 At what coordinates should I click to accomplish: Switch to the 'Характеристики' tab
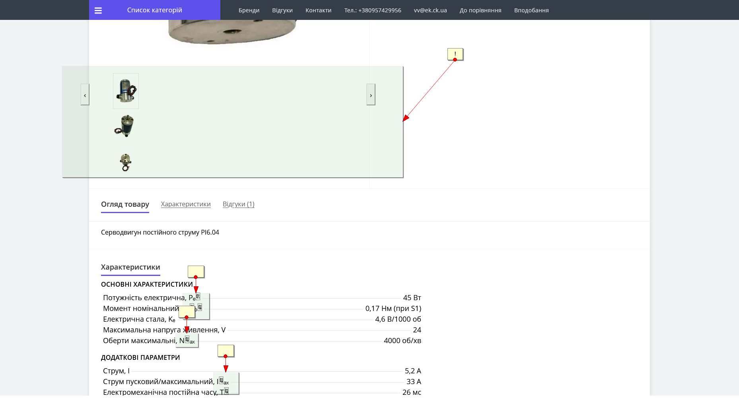[186, 204]
